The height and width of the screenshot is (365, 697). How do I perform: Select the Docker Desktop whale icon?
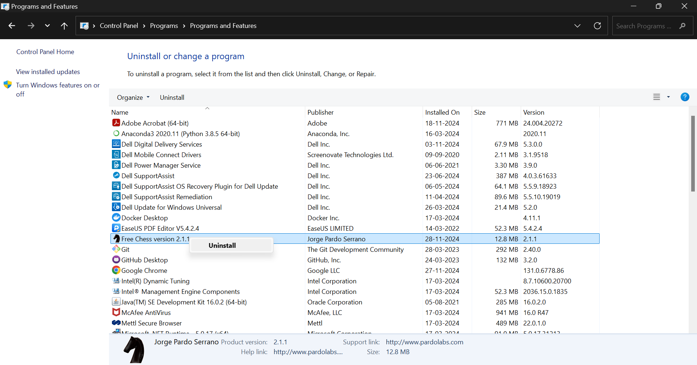[x=116, y=218]
